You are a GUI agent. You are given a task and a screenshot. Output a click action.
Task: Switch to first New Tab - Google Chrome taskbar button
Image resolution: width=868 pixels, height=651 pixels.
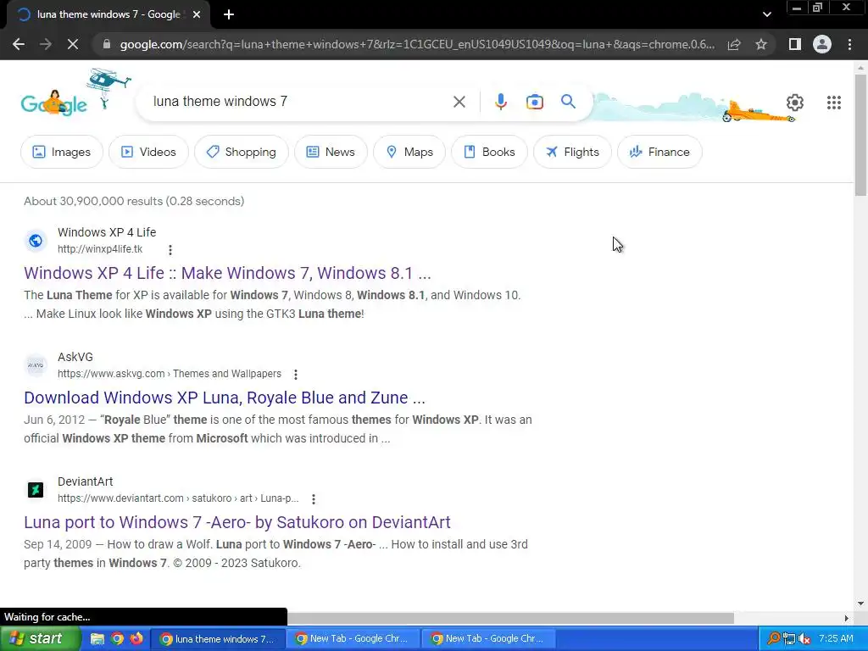point(353,639)
